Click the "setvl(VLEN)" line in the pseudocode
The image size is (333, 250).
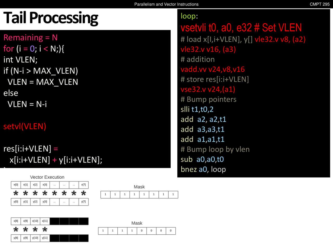point(25,126)
